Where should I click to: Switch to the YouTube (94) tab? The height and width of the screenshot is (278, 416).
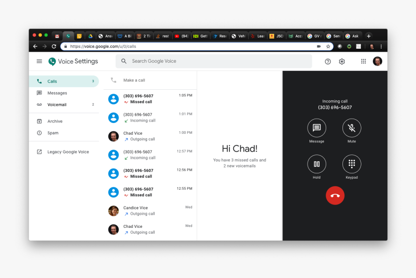(182, 36)
